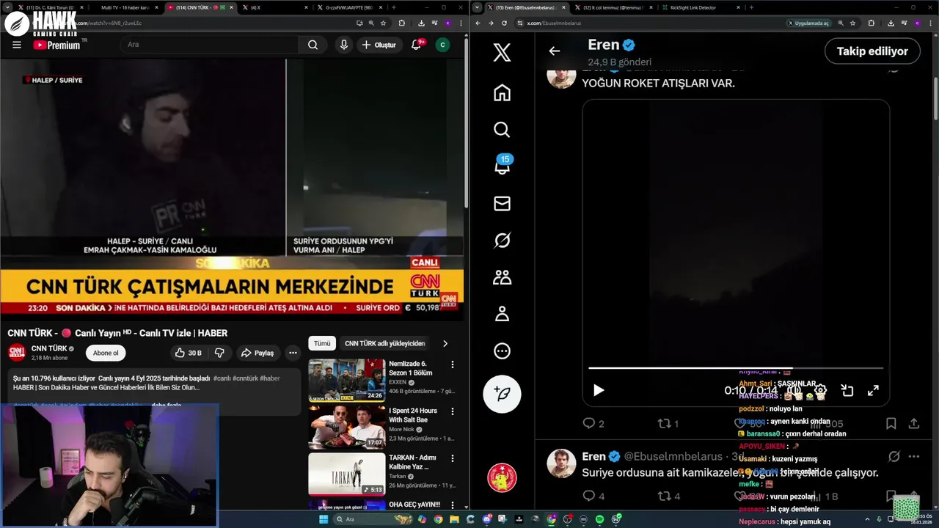Click the X logo in sidebar
This screenshot has width=939, height=528.
(502, 53)
